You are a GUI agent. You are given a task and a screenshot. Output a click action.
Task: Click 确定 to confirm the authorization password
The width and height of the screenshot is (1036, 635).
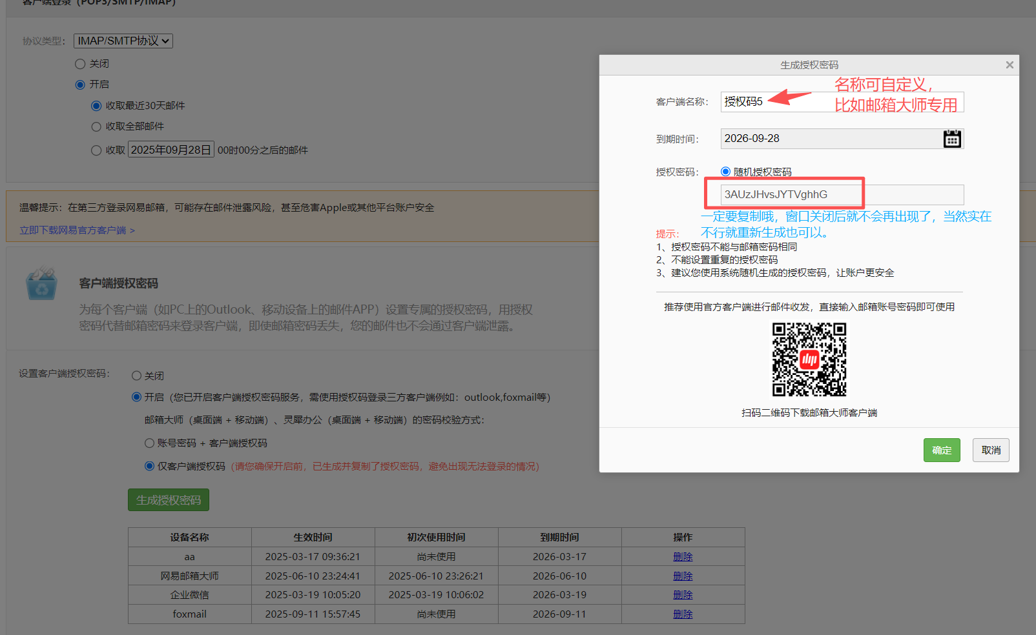(941, 450)
